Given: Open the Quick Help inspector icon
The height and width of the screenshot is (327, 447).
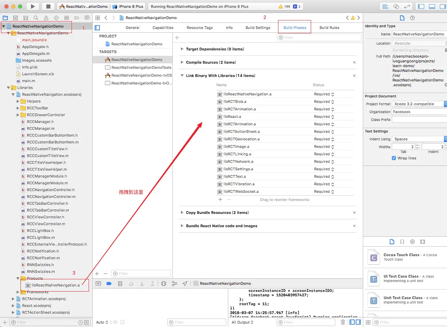Looking at the screenshot, I should point(412,18).
